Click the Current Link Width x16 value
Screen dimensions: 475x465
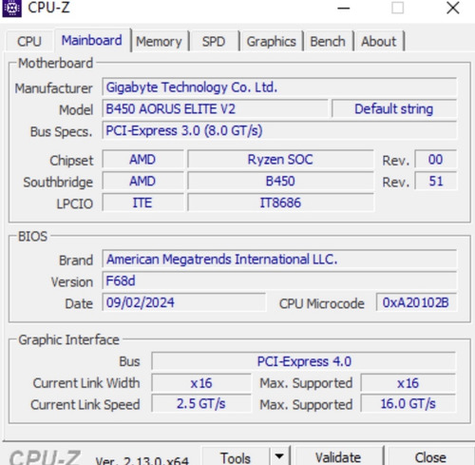tap(201, 383)
